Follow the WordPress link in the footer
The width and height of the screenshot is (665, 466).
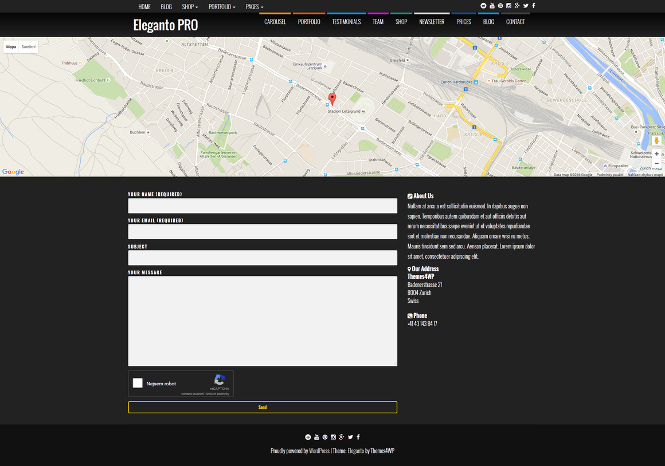point(319,451)
